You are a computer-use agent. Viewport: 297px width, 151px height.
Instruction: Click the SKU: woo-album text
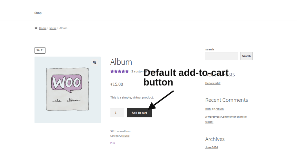click(120, 131)
